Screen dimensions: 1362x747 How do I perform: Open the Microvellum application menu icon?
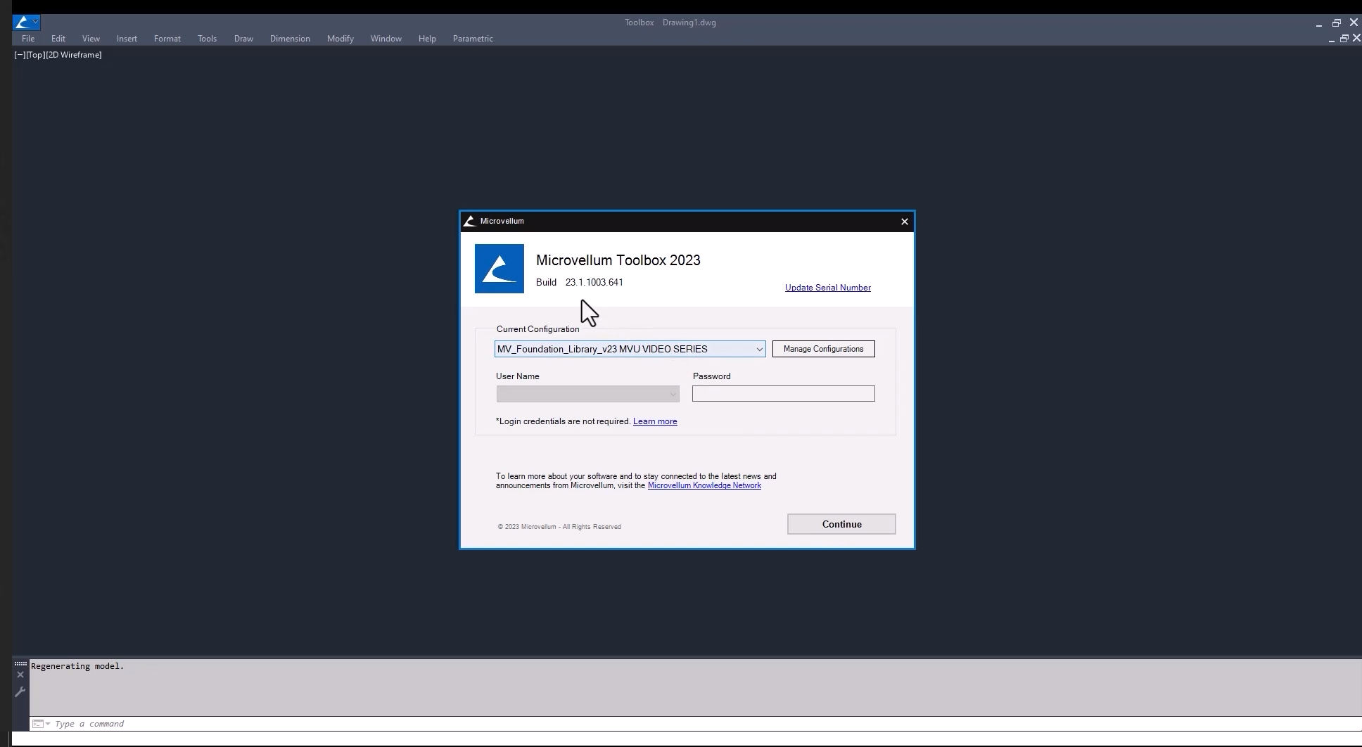point(26,23)
